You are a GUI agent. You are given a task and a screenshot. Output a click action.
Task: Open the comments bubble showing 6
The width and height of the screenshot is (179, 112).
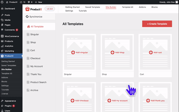30,2
